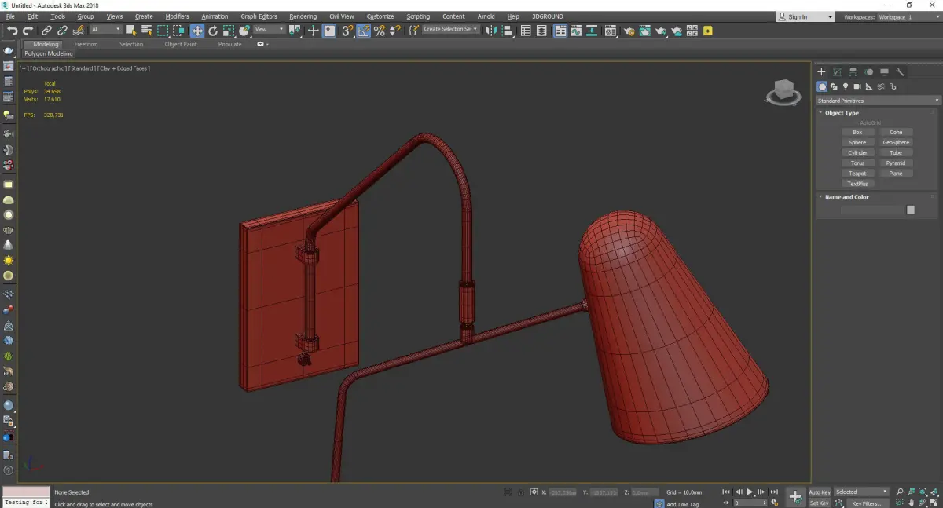Click Add Time Tag
The image size is (943, 508).
click(682, 504)
